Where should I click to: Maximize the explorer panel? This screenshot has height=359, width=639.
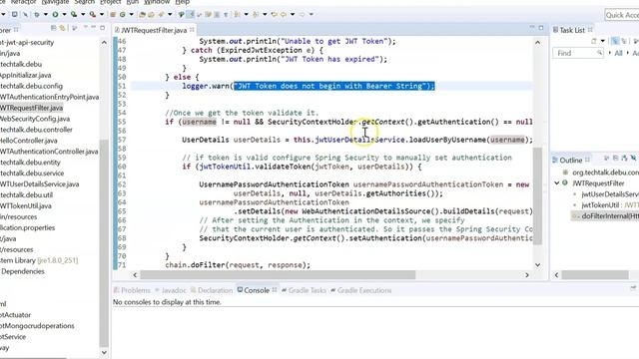click(102, 28)
